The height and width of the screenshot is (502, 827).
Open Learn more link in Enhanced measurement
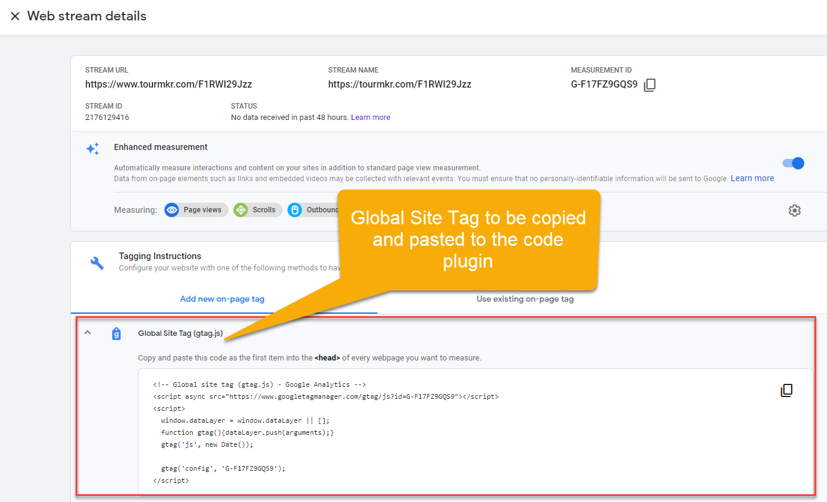[x=753, y=178]
